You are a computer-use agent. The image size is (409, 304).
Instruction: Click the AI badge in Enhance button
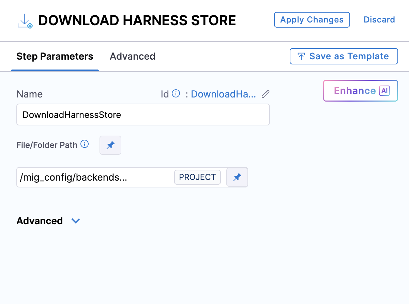[x=384, y=91]
